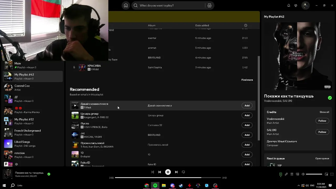This screenshot has width=336, height=189.
Task: Skip to previous track
Action: [x=159, y=172]
